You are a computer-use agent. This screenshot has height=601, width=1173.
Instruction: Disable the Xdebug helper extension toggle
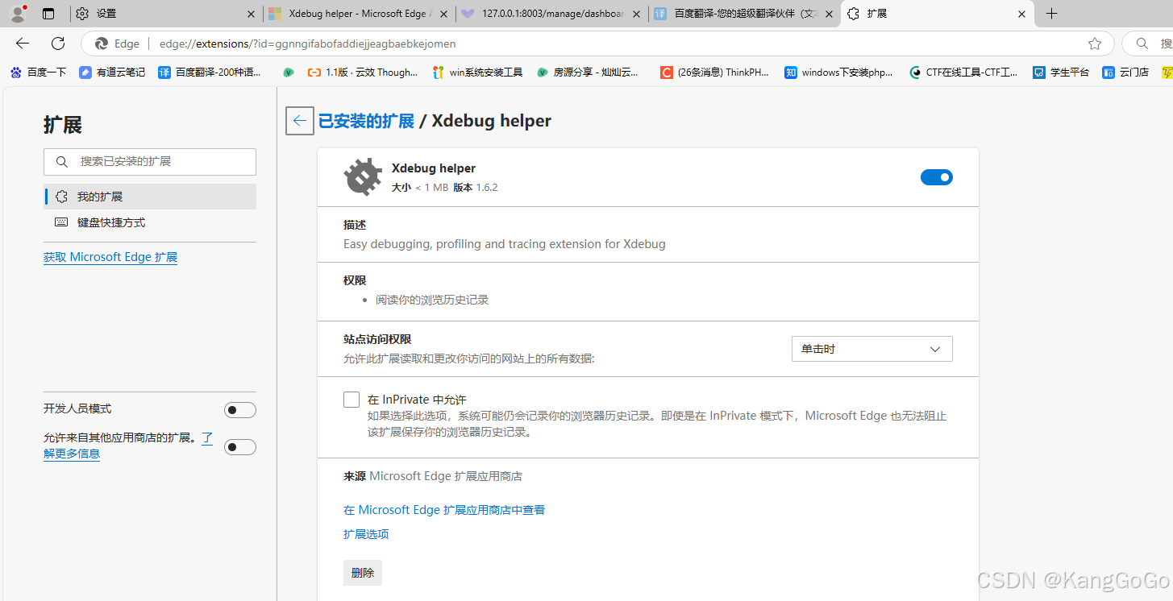[937, 177]
